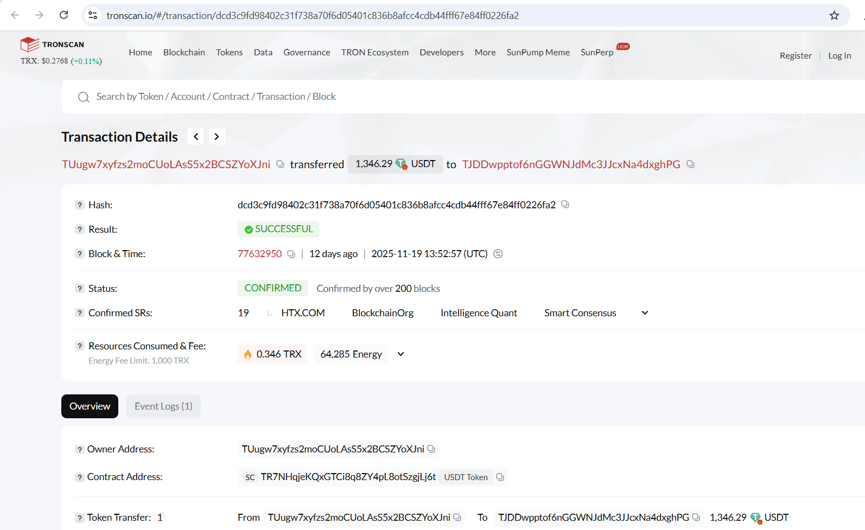Click the Hash help question mark

point(80,205)
